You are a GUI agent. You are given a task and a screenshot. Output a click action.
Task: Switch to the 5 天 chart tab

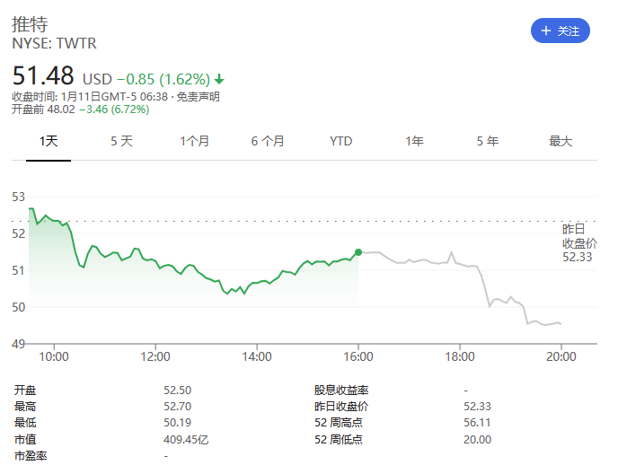click(121, 141)
